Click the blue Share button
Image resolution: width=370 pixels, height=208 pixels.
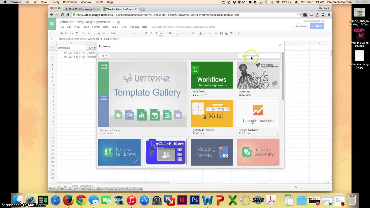click(317, 26)
